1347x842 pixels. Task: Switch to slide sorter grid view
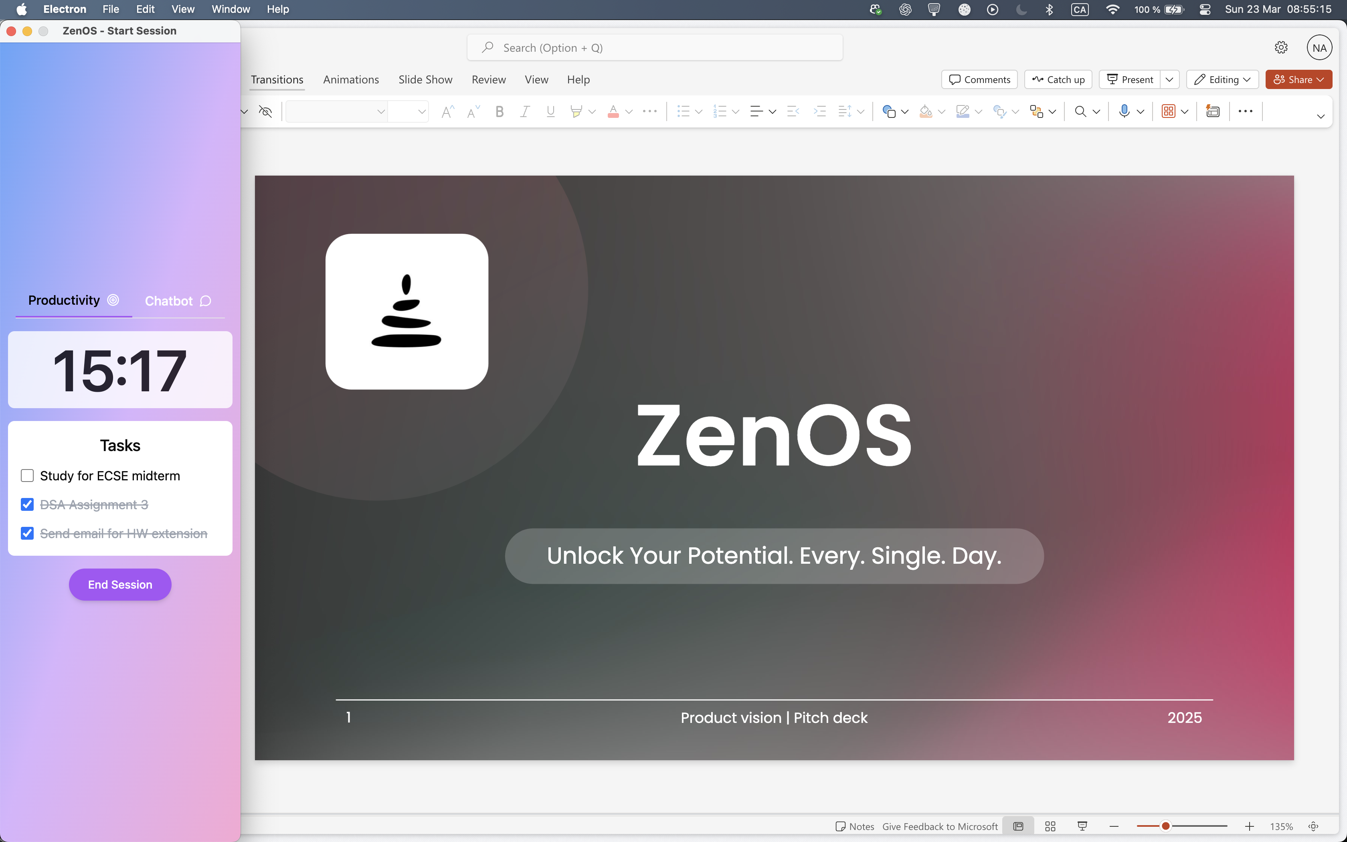pos(1050,826)
